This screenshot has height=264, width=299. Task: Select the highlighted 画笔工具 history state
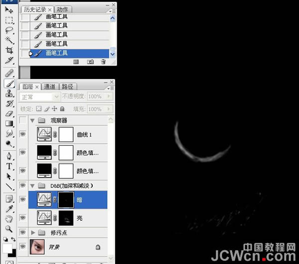click(69, 53)
